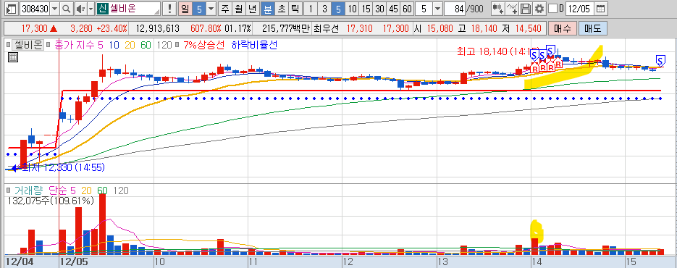
Task: Click the change rate +23.40%
Action: click(112, 29)
